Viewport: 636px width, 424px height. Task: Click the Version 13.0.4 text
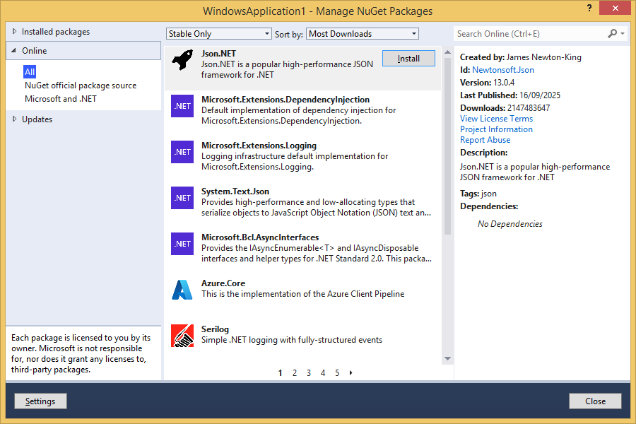(x=487, y=83)
